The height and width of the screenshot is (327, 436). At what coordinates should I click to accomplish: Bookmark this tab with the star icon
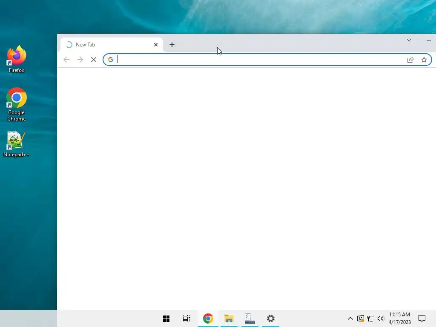point(424,60)
